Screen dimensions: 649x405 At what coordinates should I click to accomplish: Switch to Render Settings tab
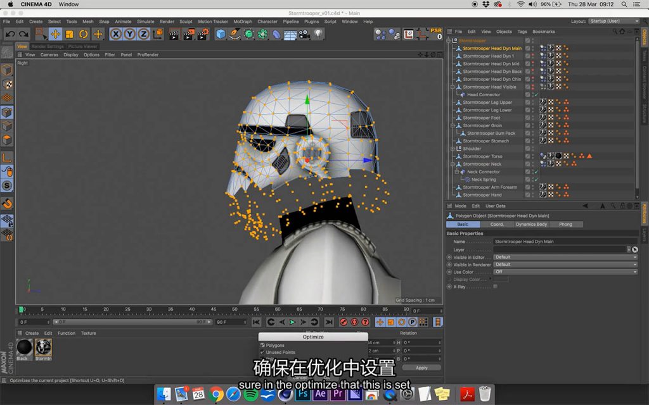click(48, 46)
